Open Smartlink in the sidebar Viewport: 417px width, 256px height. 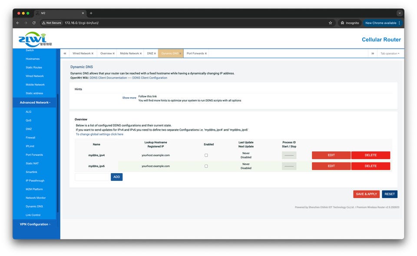pos(31,172)
